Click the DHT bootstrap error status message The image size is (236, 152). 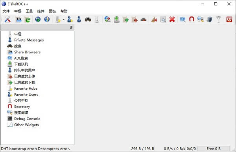click(35, 149)
